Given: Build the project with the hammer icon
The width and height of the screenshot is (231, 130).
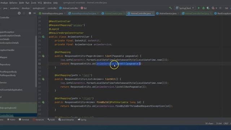Looking at the screenshot, I should [170, 8].
